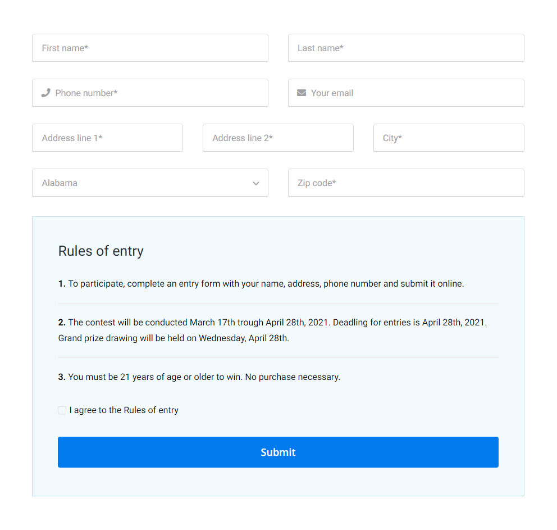Expand the state chevron arrow
The image size is (557, 530).
[256, 183]
